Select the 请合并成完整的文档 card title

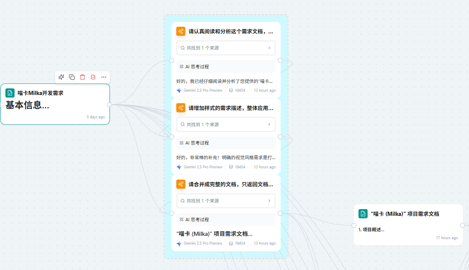231,185
